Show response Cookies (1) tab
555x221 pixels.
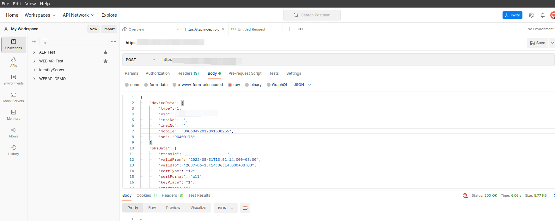[147, 195]
